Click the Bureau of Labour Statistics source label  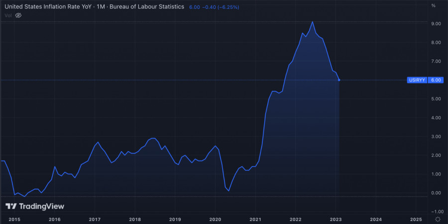tap(147, 6)
